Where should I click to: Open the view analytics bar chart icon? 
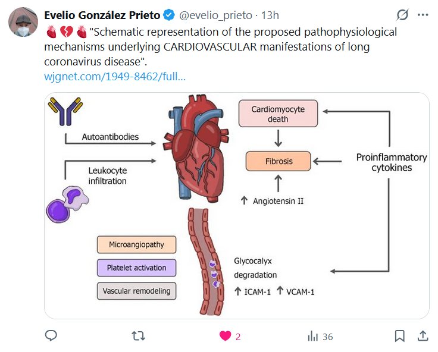coord(312,337)
